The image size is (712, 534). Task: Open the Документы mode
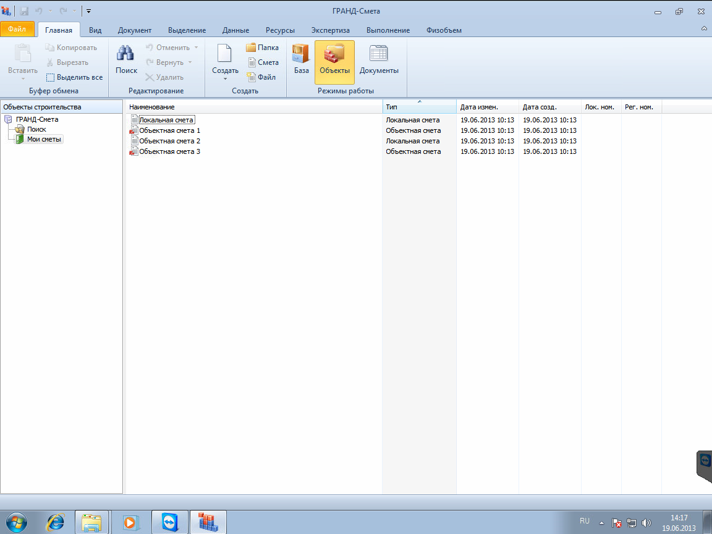point(378,61)
